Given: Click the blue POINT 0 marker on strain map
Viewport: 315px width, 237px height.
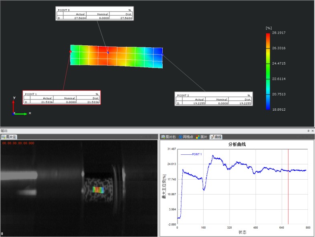Looking at the screenshot, I should click(107, 53).
